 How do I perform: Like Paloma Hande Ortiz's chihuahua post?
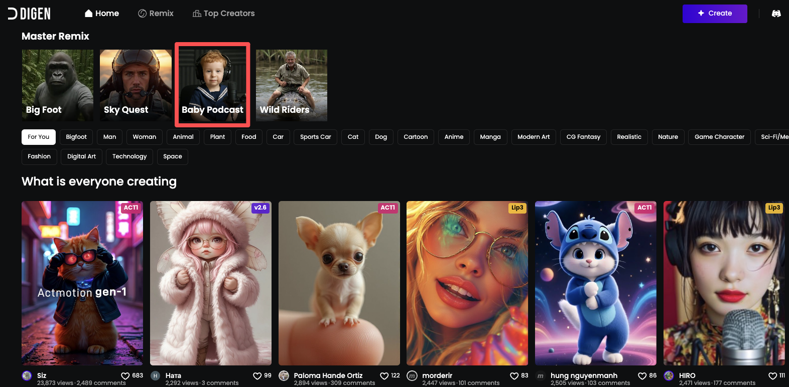pyautogui.click(x=384, y=376)
